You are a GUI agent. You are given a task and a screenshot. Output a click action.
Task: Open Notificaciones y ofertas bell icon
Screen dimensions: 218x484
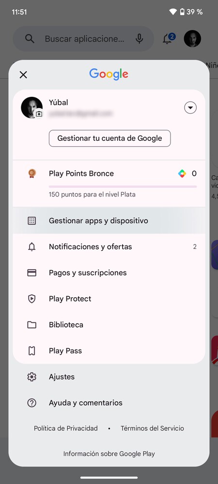pyautogui.click(x=32, y=247)
